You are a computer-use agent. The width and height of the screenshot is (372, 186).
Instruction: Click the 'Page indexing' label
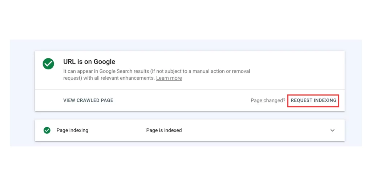[x=72, y=130]
